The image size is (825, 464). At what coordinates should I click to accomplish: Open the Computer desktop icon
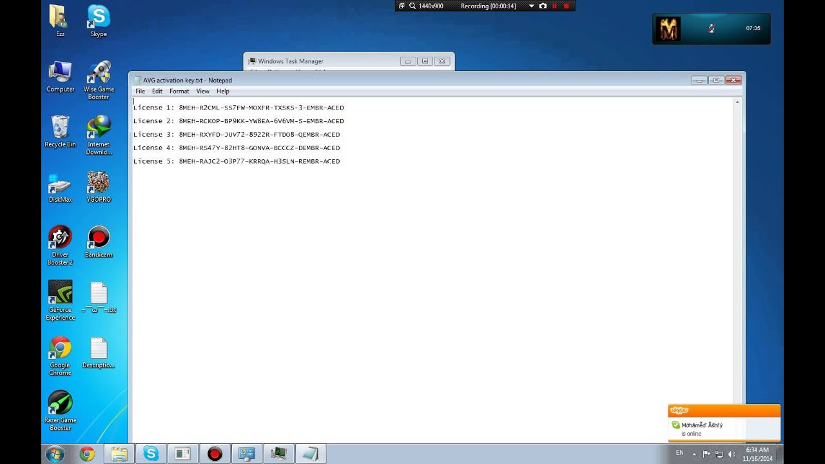(60, 77)
